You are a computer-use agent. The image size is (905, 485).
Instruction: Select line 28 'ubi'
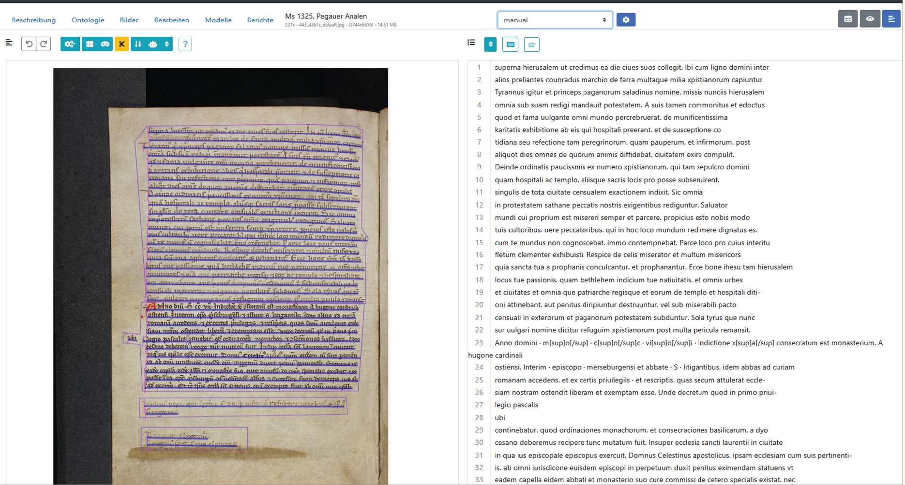(x=500, y=417)
